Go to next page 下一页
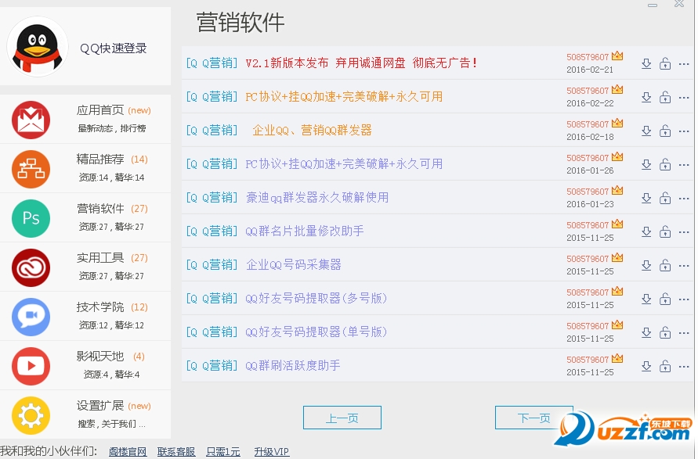This screenshot has height=459, width=698. (x=533, y=418)
